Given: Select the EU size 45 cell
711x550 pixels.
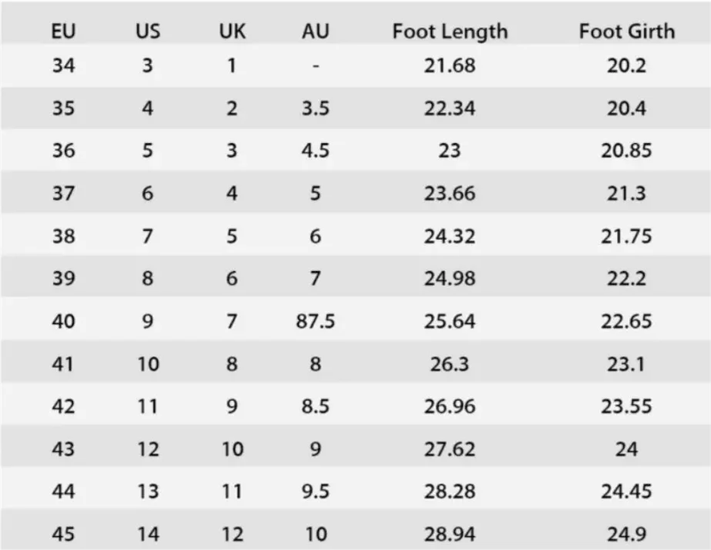Looking at the screenshot, I should tap(63, 535).
